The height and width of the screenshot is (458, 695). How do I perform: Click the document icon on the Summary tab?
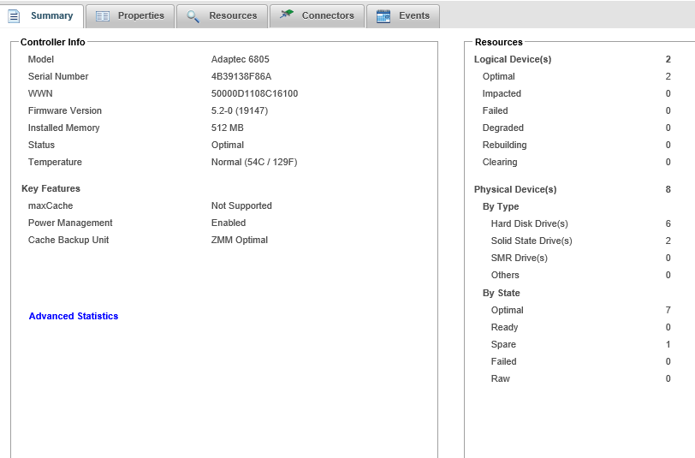(x=14, y=16)
